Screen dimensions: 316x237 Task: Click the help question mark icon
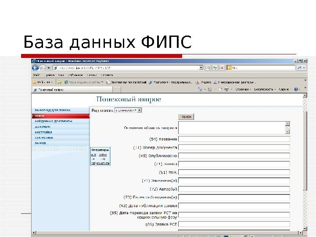tap(296, 89)
